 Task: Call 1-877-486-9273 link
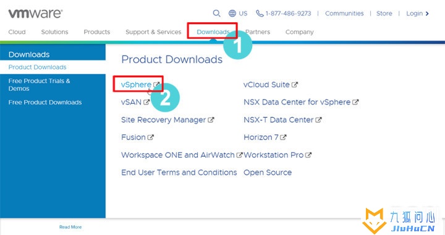point(289,14)
